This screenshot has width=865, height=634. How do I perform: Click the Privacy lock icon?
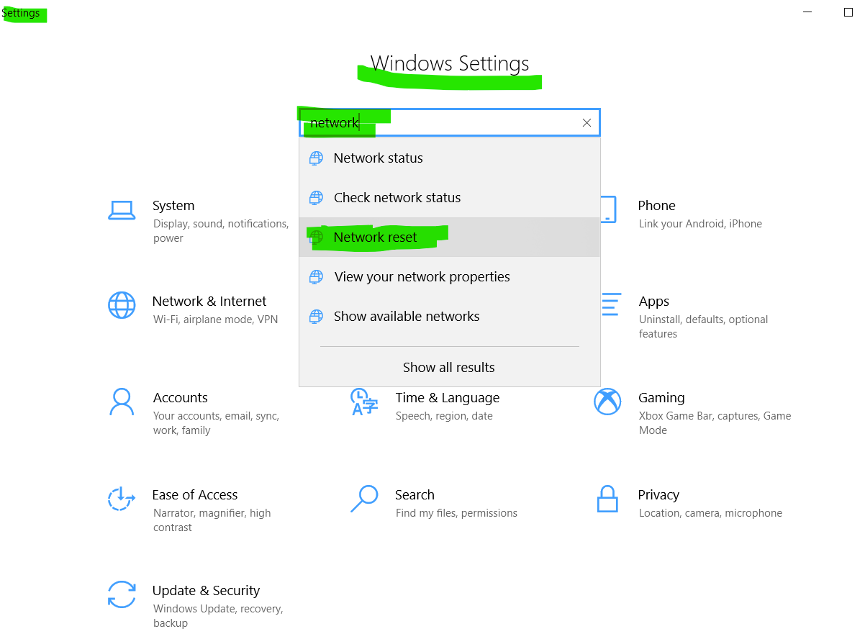pos(607,498)
